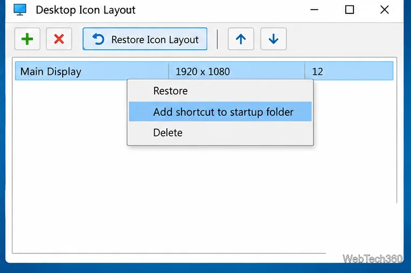Click the WebTech360 watermark text

(x=372, y=259)
